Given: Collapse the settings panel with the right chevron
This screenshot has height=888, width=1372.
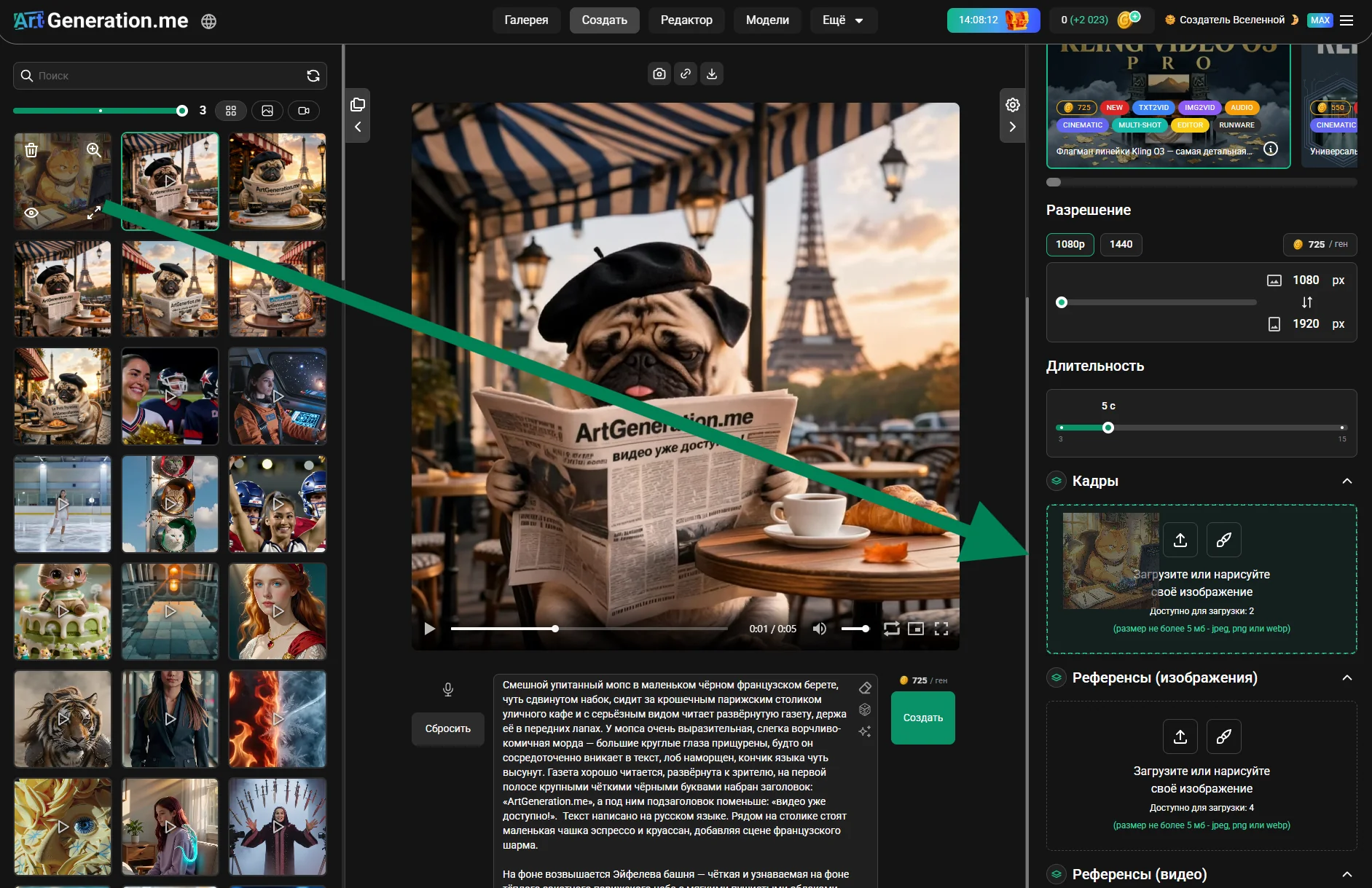Looking at the screenshot, I should tap(1013, 127).
